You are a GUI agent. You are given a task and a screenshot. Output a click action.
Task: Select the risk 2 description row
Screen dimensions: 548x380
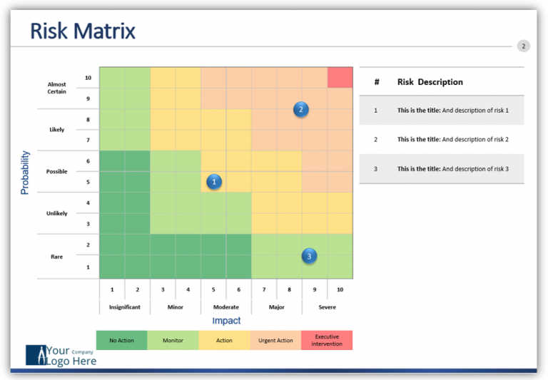coord(442,140)
